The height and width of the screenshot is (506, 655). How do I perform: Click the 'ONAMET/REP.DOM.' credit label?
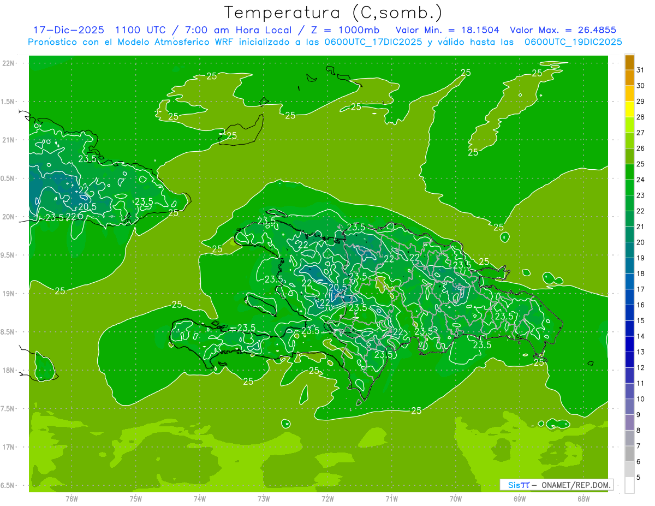click(575, 485)
